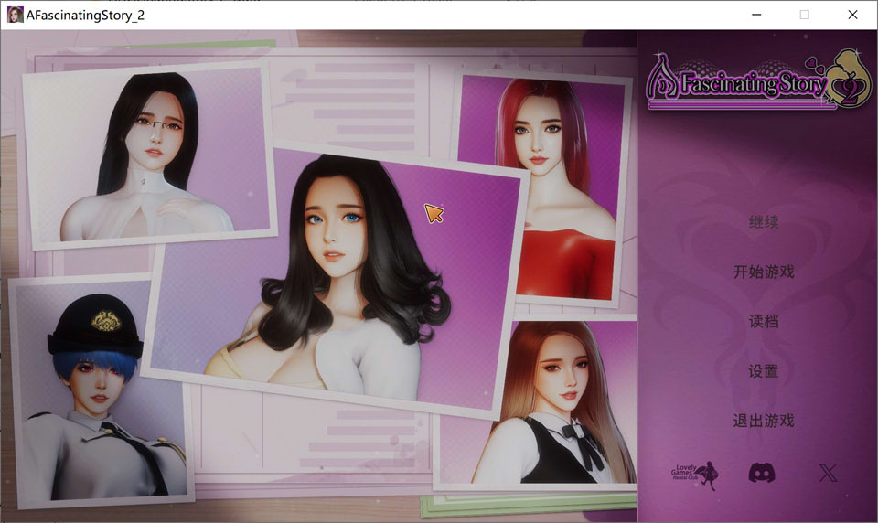
Task: Open the X social media icon
Action: pyautogui.click(x=828, y=473)
